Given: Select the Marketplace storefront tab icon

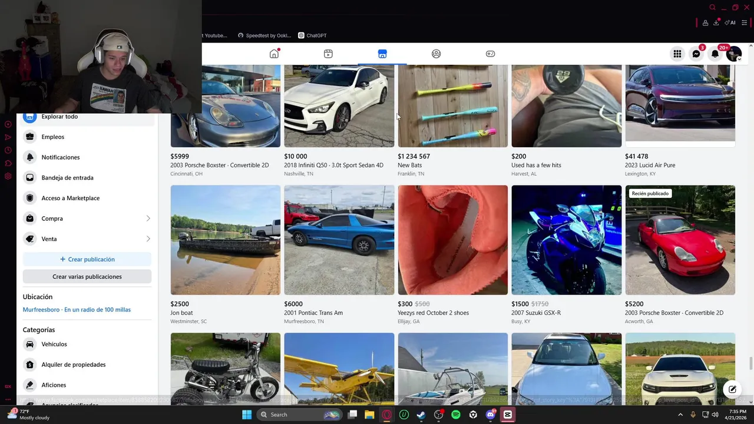Looking at the screenshot, I should coord(382,54).
